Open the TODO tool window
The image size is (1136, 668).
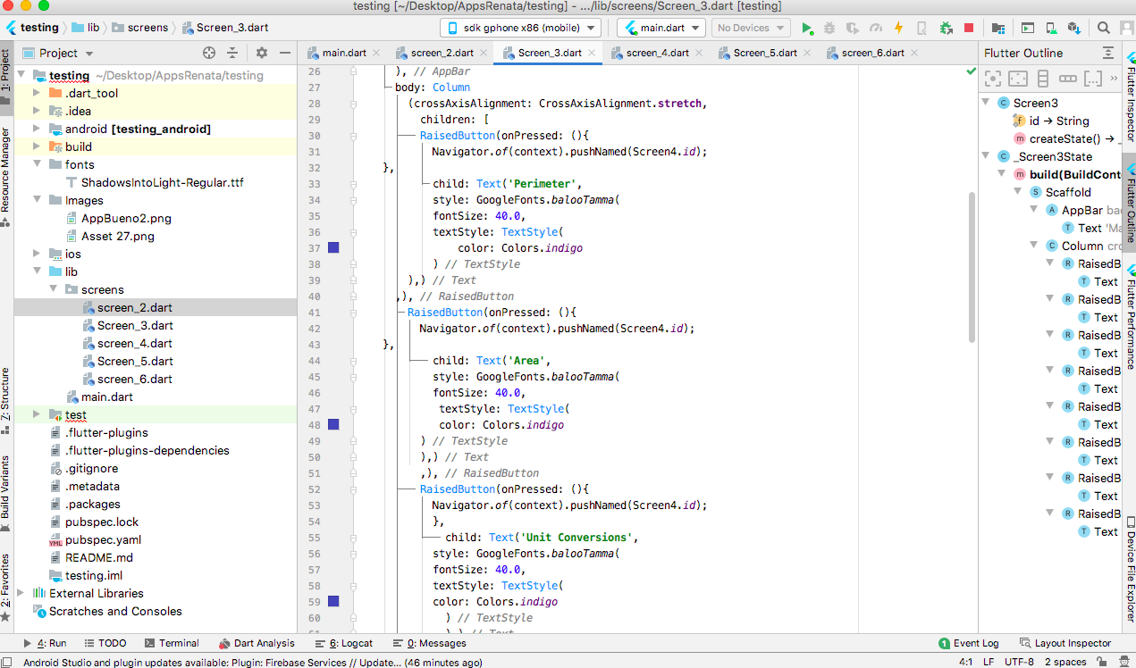coord(105,643)
